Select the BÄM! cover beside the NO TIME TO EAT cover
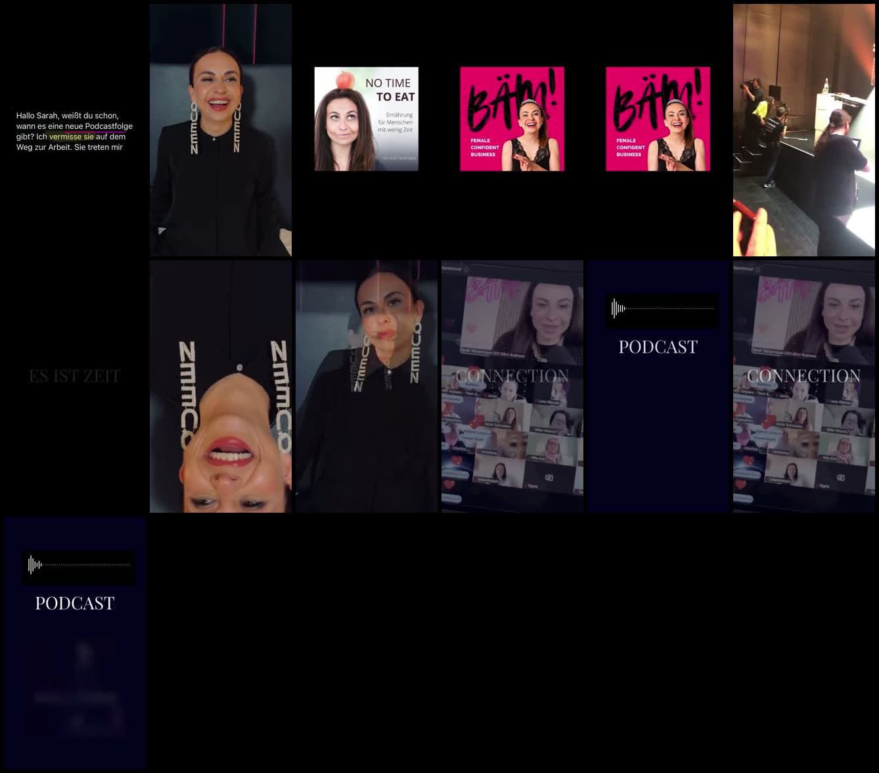 coord(512,119)
